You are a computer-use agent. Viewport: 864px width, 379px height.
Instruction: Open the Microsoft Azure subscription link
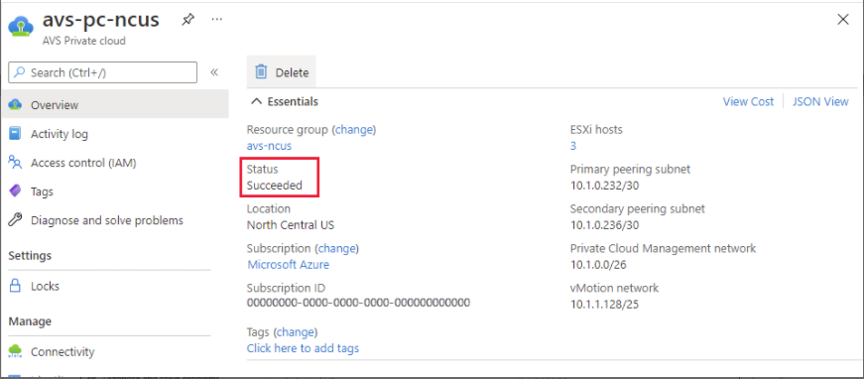coord(289,265)
